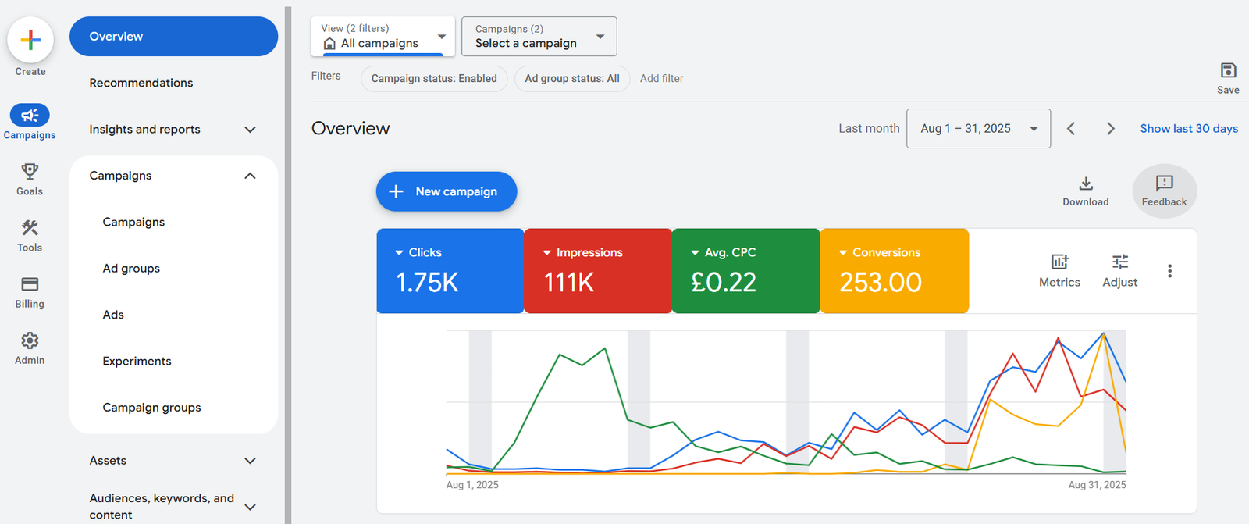Image resolution: width=1249 pixels, height=524 pixels.
Task: Open the Metrics chart icon
Action: pos(1059,262)
